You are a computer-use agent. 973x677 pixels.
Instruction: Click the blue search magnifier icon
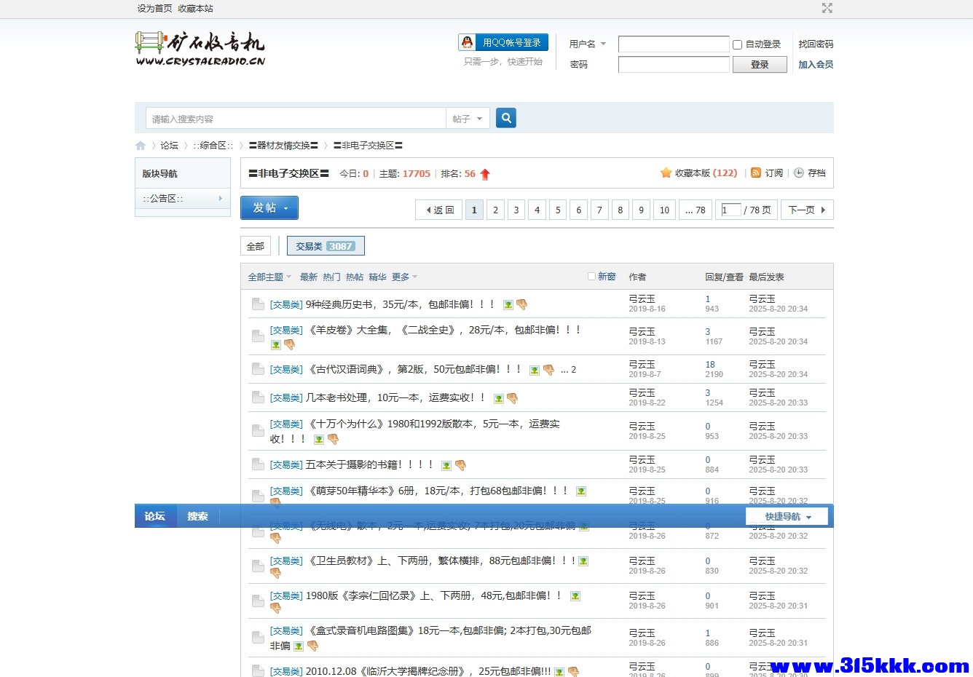(x=505, y=117)
